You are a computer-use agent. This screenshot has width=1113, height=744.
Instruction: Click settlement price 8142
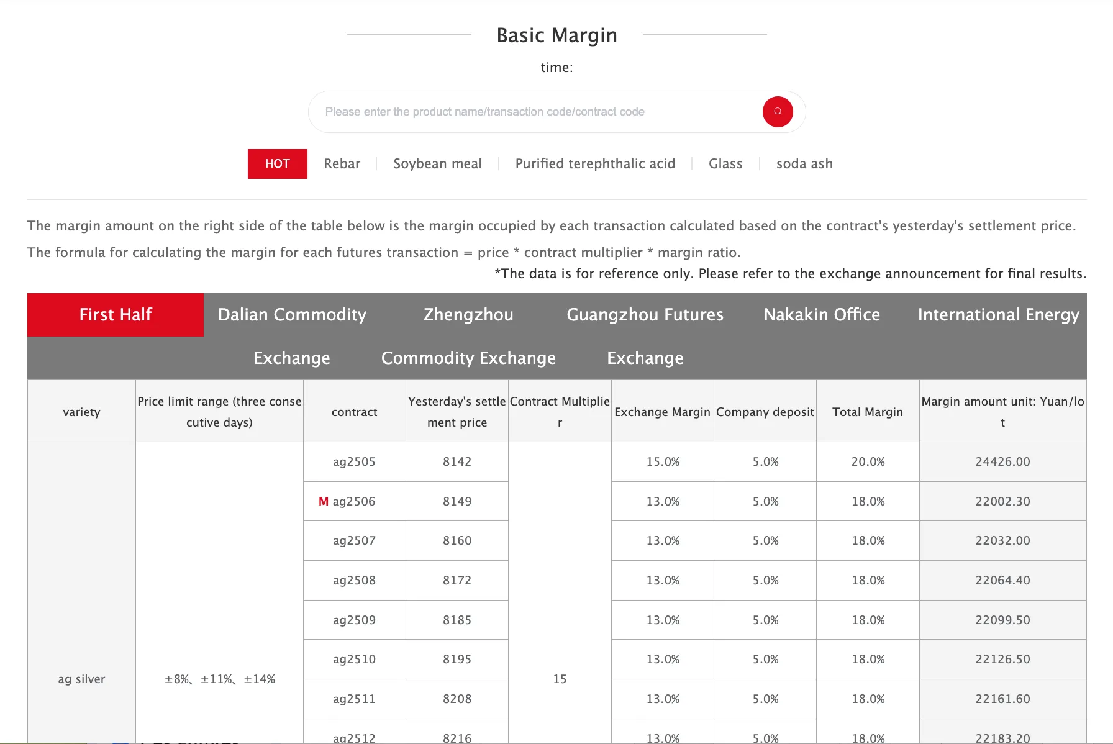pyautogui.click(x=457, y=462)
